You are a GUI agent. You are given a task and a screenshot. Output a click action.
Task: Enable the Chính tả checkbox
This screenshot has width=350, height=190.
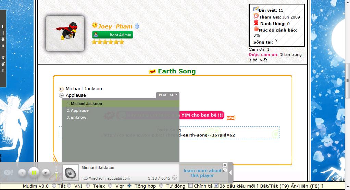[x=191, y=186]
